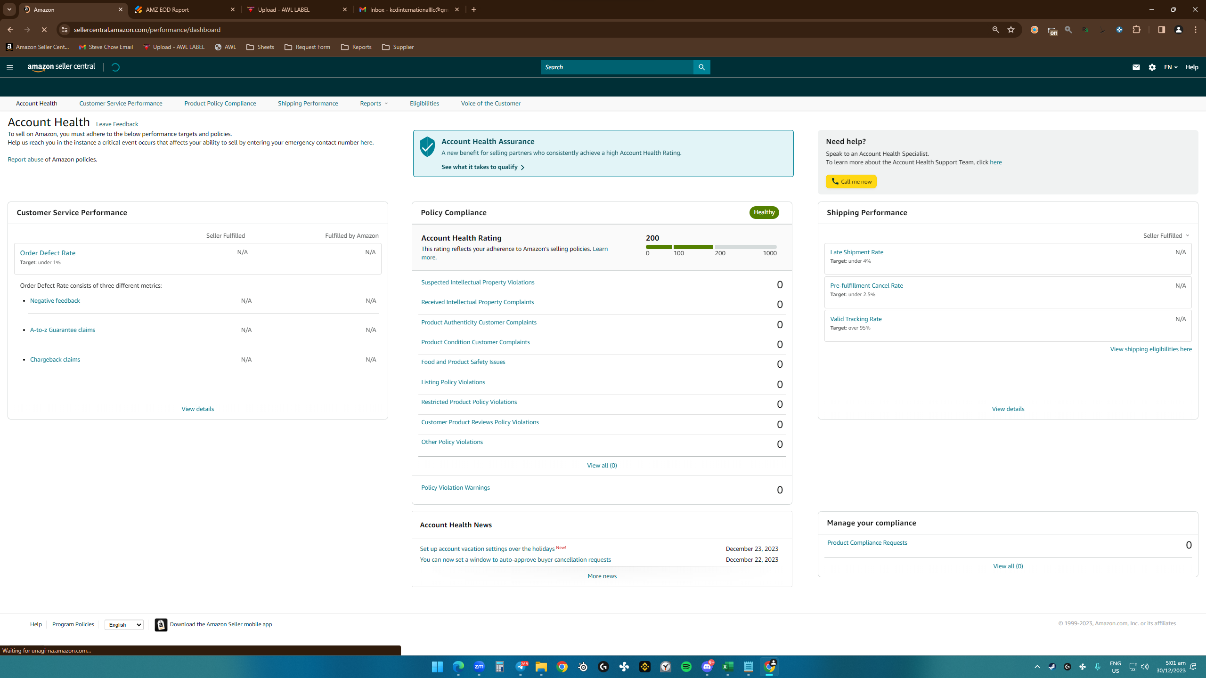Show hidden system tray icons

(x=1037, y=667)
